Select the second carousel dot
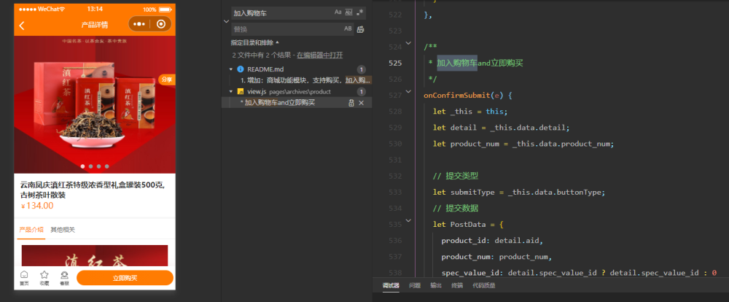Viewport: 729px width, 302px height. coord(90,166)
